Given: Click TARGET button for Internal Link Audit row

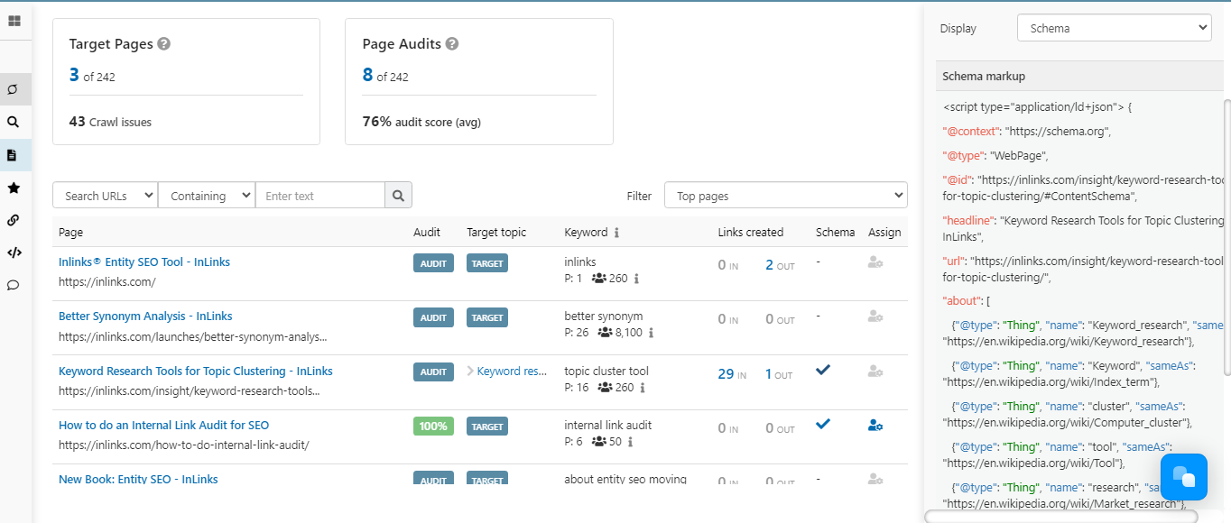Looking at the screenshot, I should 487,426.
